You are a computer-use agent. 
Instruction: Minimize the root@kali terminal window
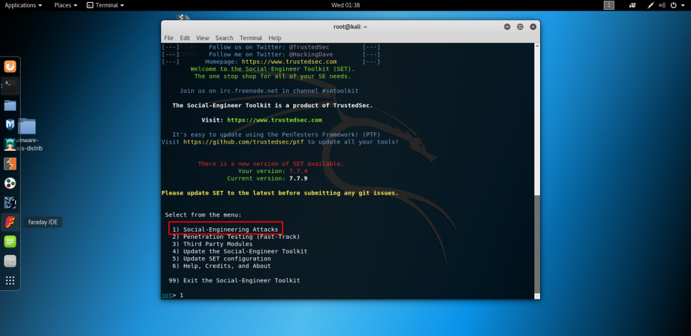[508, 27]
